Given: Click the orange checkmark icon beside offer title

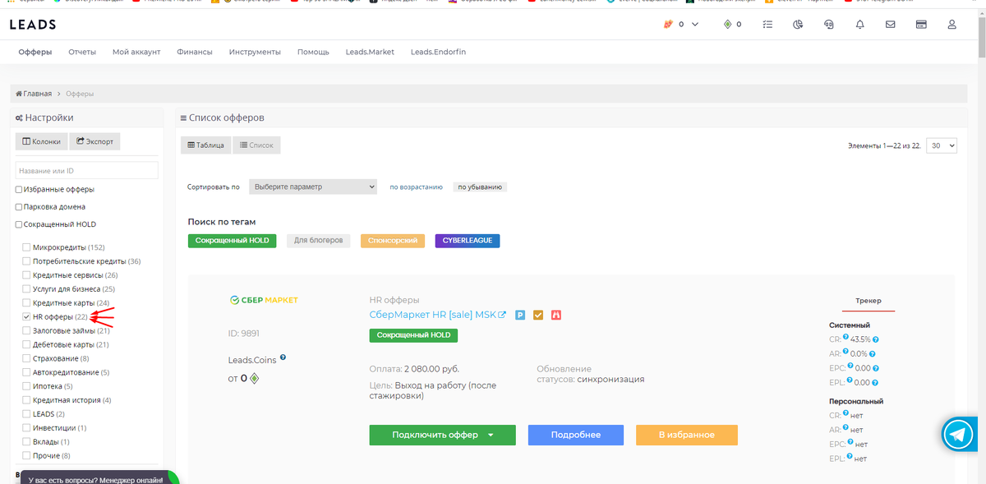Looking at the screenshot, I should click(x=538, y=315).
